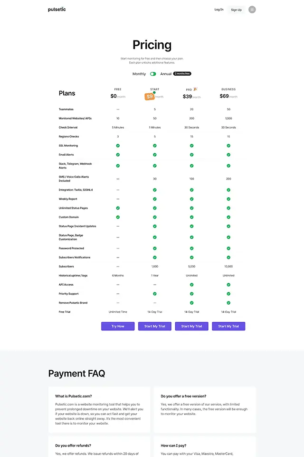Open the round hamburger menu icon
This screenshot has width=304, height=457.
252,10
